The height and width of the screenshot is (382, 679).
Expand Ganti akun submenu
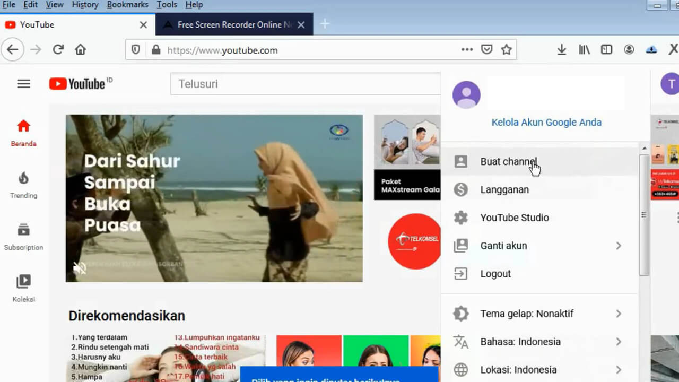pyautogui.click(x=539, y=246)
